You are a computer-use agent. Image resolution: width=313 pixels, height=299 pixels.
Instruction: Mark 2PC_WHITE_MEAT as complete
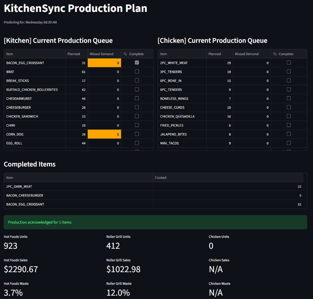[x=289, y=63]
